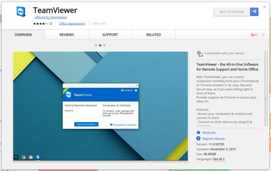Click the 206 users text
Image resolution: width=271 pixels, height=171 pixels.
pyautogui.click(x=99, y=24)
